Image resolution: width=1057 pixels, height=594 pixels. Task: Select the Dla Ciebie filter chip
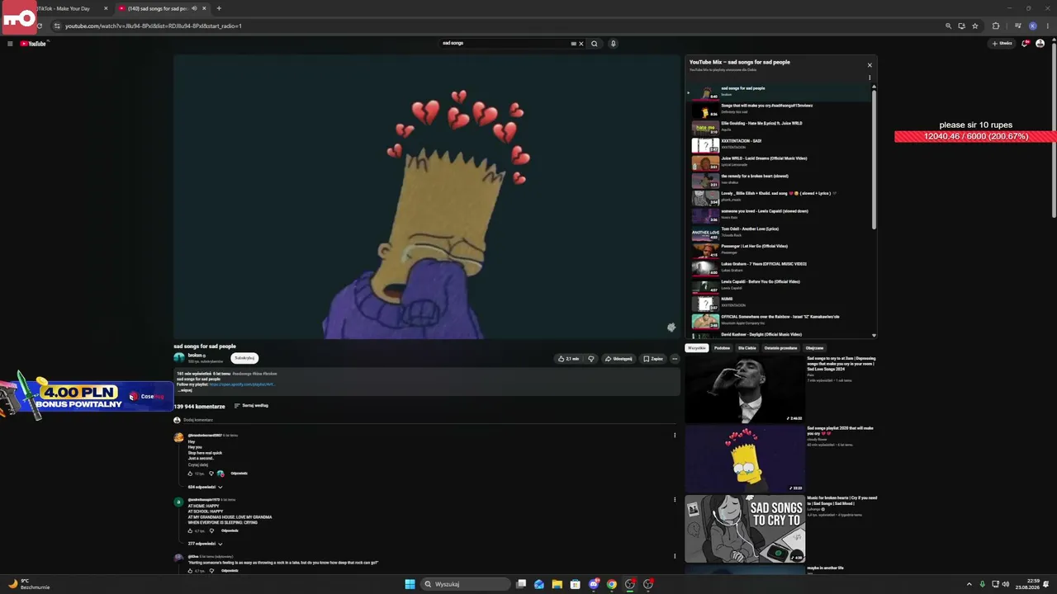pos(747,348)
